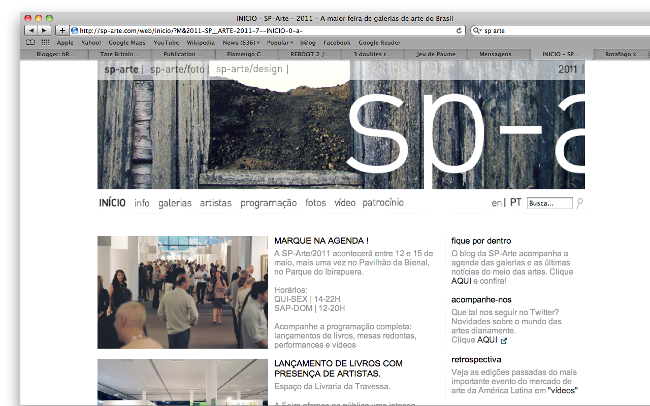This screenshot has height=406, width=650.
Task: Click the second article's gallery photo
Action: click(x=183, y=382)
